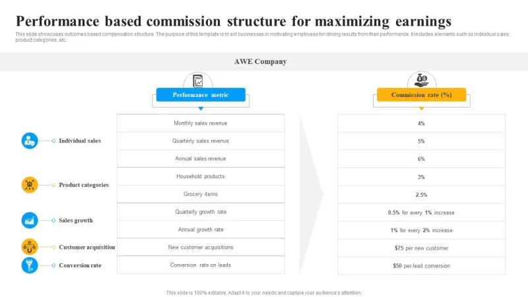Click the Conversion rate funnel icon
This screenshot has height=297, width=528.
[30, 265]
